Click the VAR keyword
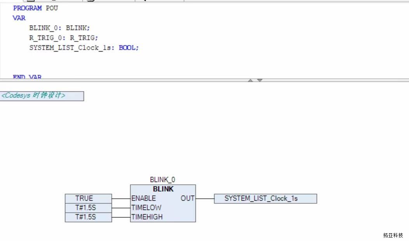409x241 pixels. [19, 18]
